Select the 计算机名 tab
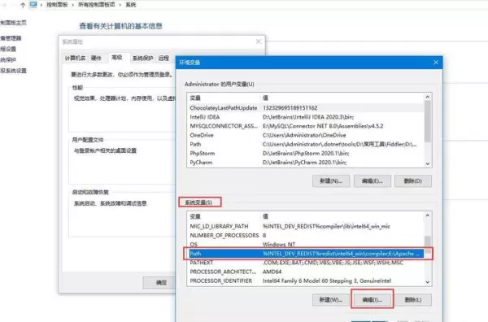The image size is (488, 322). tap(75, 59)
